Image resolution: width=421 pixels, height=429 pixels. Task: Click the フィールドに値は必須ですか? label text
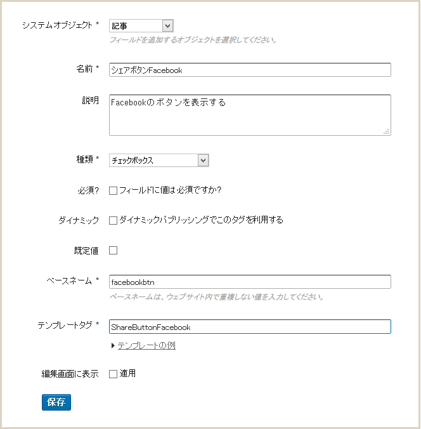tap(170, 190)
